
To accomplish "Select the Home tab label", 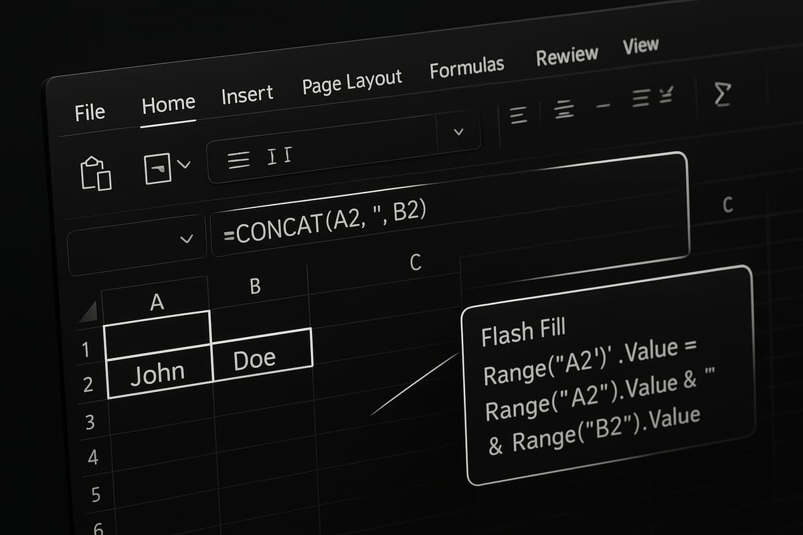I will [x=168, y=102].
